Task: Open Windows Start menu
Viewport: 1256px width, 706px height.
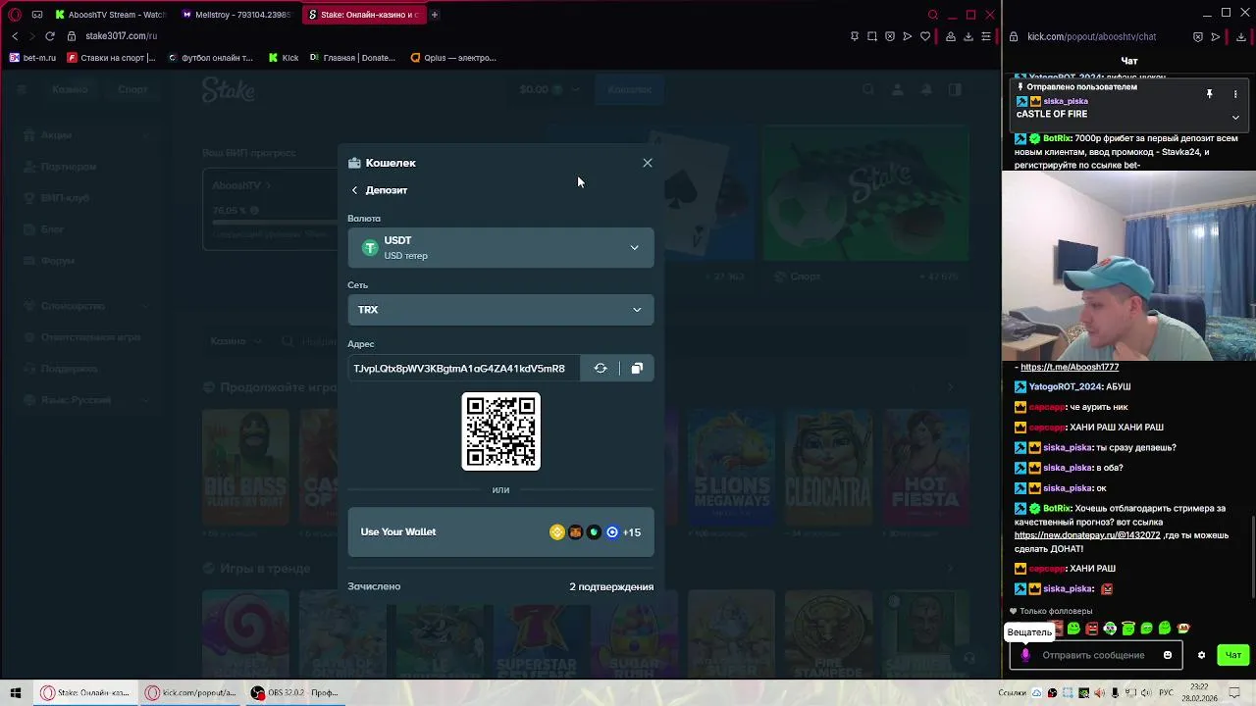Action: pyautogui.click(x=16, y=692)
